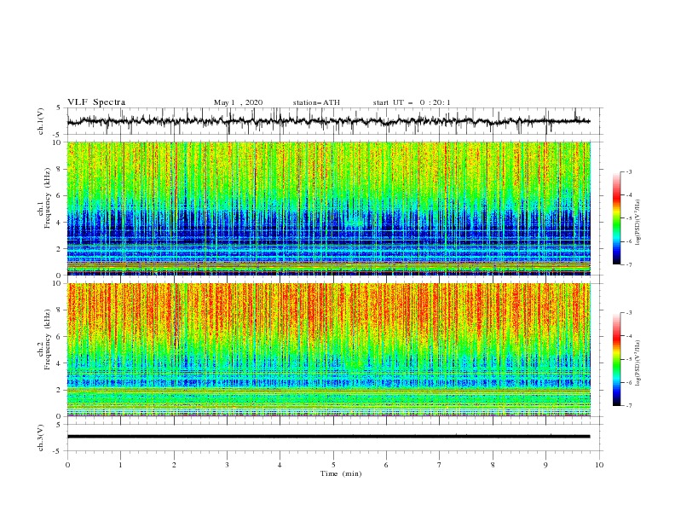The width and height of the screenshot is (675, 522).
Task: Click the "ch.1(V)" vertical axis label
Action: (x=41, y=121)
